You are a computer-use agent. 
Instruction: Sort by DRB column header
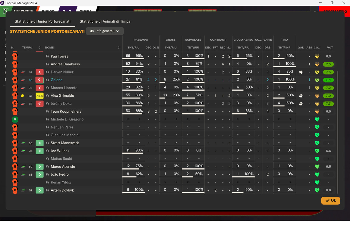(267, 48)
